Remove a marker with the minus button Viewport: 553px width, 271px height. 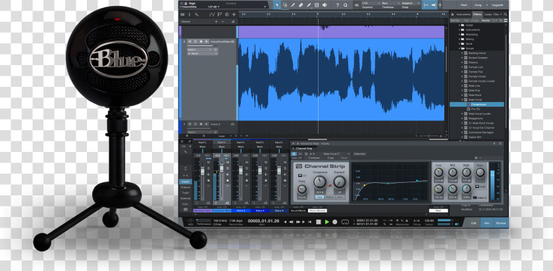(x=223, y=22)
